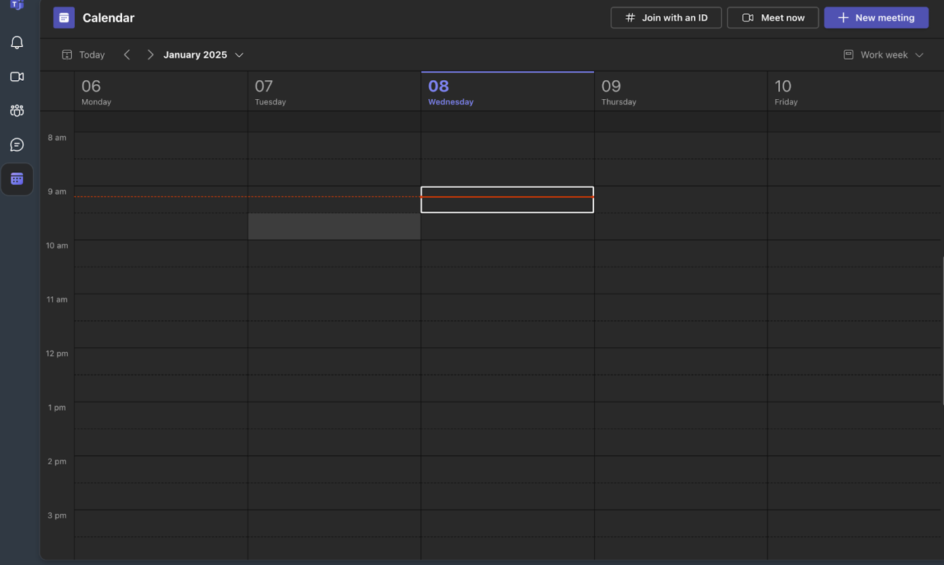Screen dimensions: 944x565
Task: Start a meeting with Meet now
Action: 773,18
